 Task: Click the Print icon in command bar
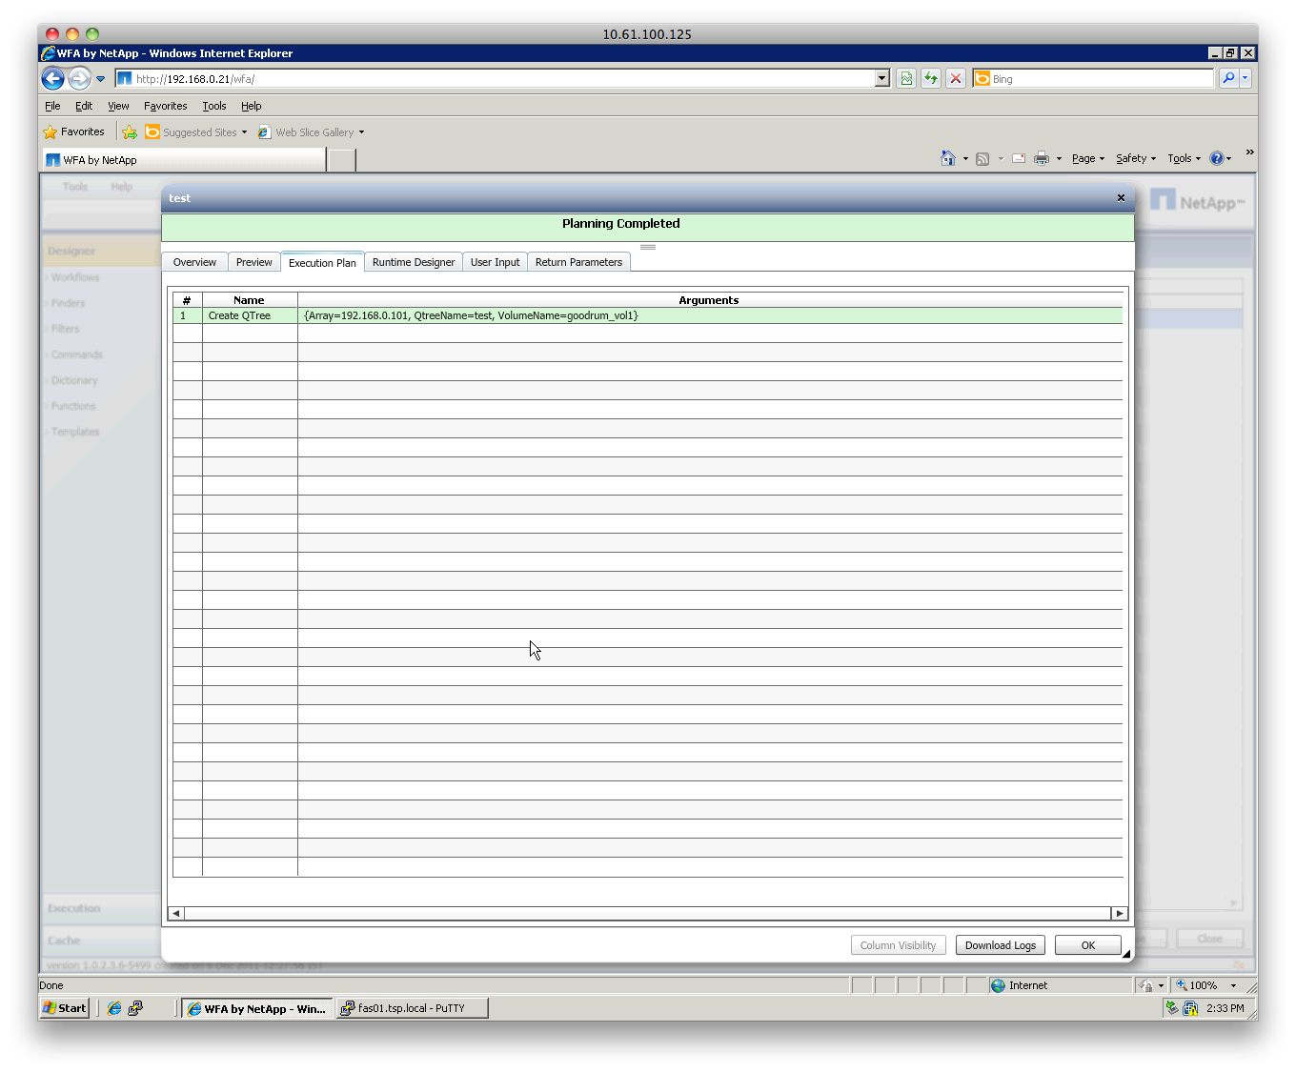pyautogui.click(x=1042, y=158)
